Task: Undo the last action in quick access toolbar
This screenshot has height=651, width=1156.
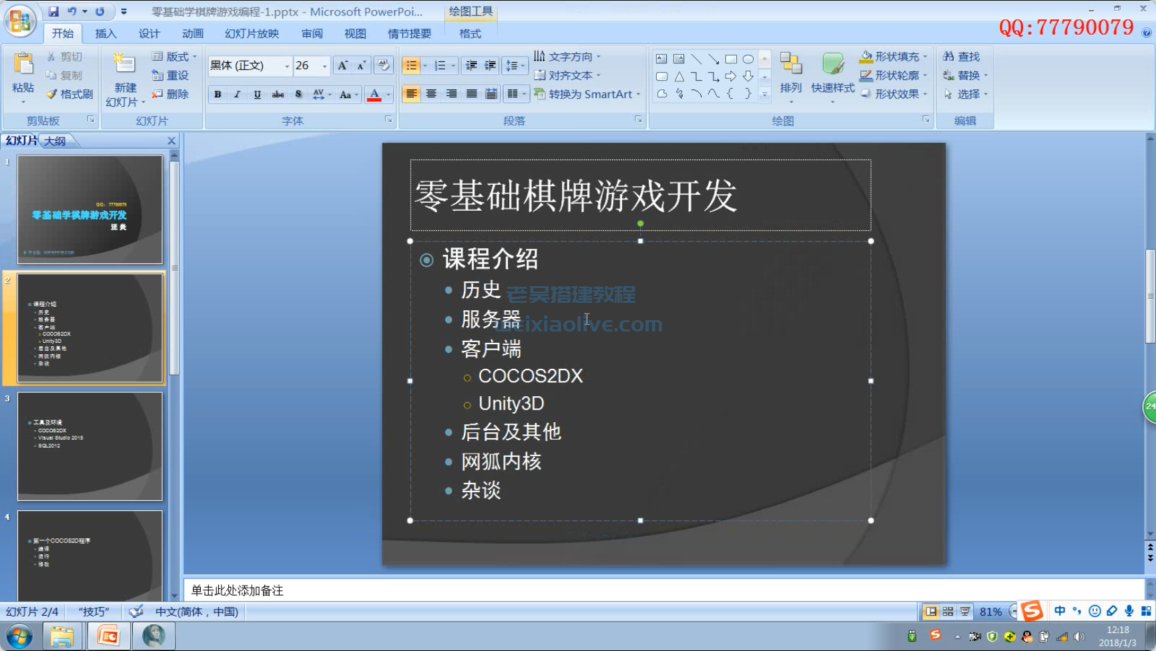Action: tap(72, 11)
